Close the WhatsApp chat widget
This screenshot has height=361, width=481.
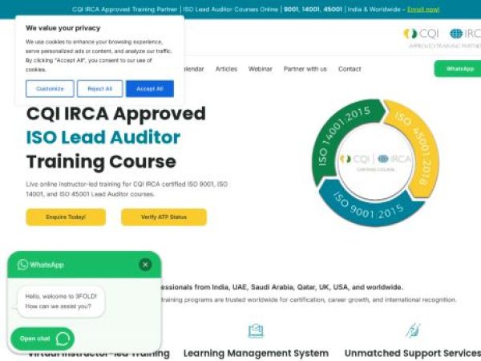point(145,265)
